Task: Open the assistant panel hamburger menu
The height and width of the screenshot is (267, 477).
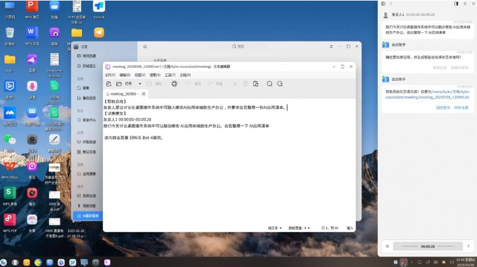Action: (x=465, y=4)
